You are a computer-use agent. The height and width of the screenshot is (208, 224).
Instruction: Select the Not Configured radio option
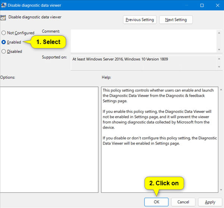tap(4, 33)
